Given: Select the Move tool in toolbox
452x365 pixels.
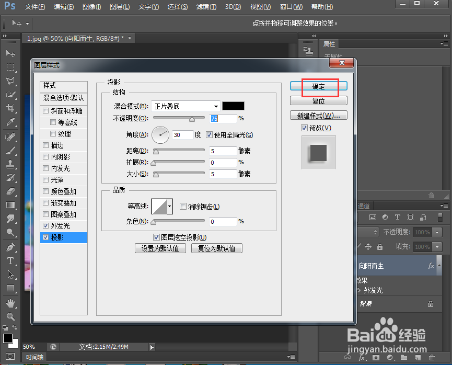Looking at the screenshot, I should (x=10, y=54).
